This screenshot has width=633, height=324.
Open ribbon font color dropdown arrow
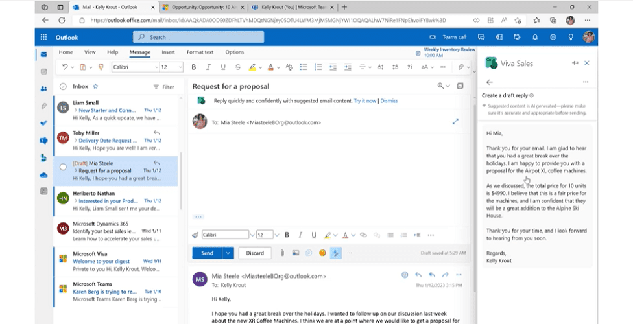pos(279,67)
